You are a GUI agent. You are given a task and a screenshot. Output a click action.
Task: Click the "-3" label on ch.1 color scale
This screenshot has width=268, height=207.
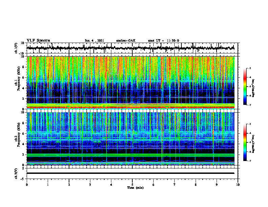tap(250, 68)
